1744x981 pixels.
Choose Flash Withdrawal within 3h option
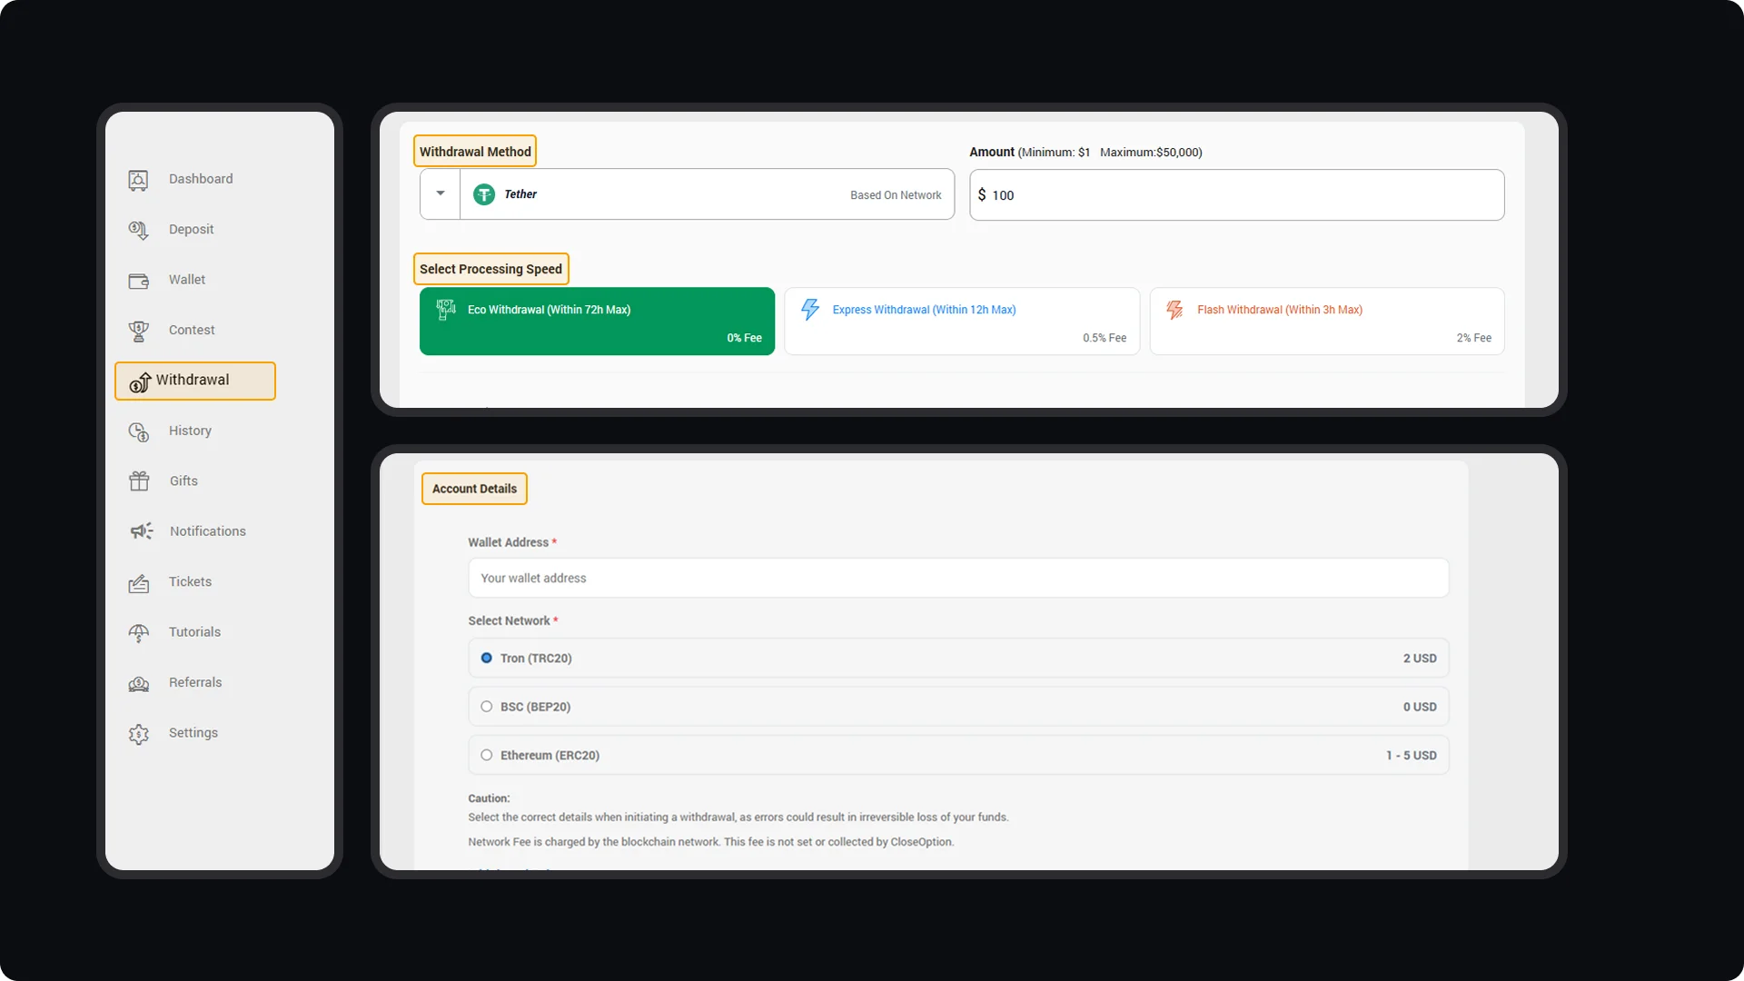(x=1326, y=322)
